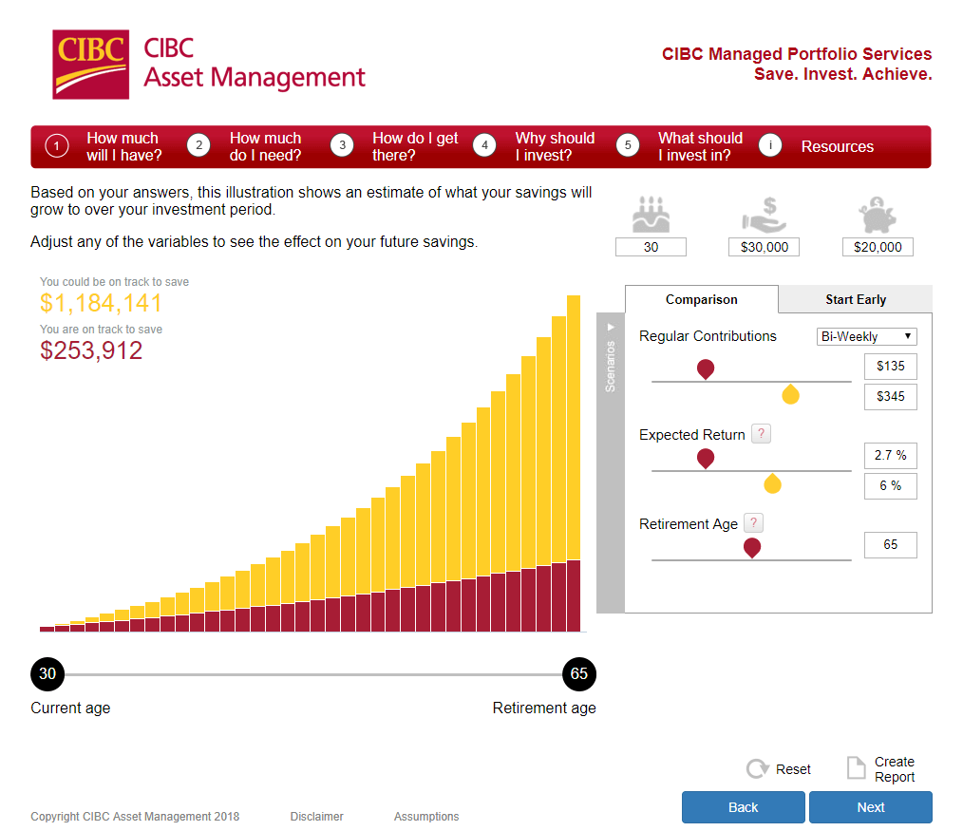
Task: Edit the $30,000 income field
Action: (764, 247)
